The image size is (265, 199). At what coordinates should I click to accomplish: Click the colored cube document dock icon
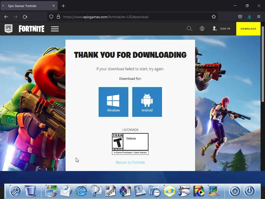coord(125,191)
